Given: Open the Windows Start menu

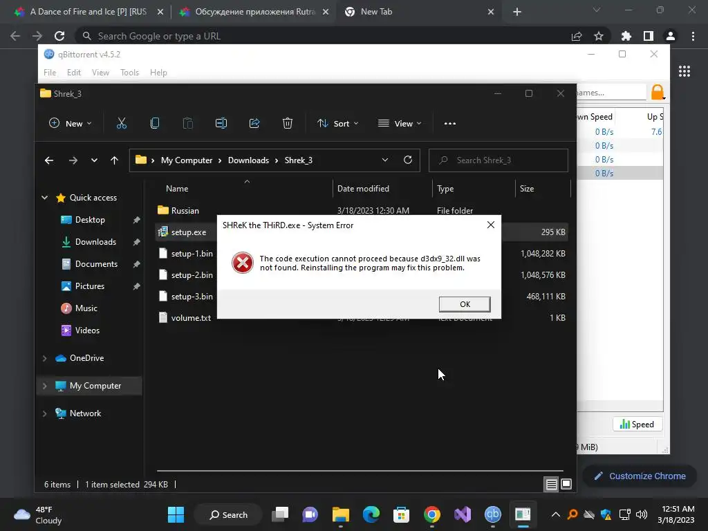Looking at the screenshot, I should 176,514.
